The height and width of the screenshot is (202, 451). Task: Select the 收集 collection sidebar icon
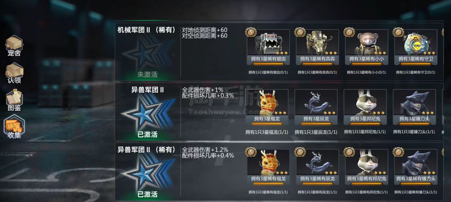click(x=14, y=127)
